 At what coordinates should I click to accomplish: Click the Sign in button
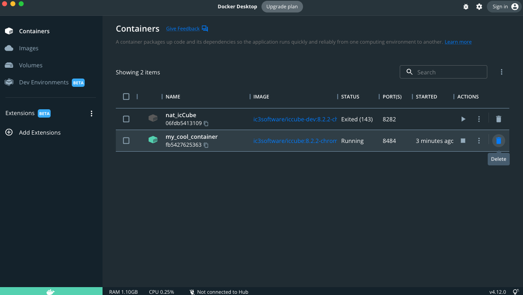(x=504, y=7)
